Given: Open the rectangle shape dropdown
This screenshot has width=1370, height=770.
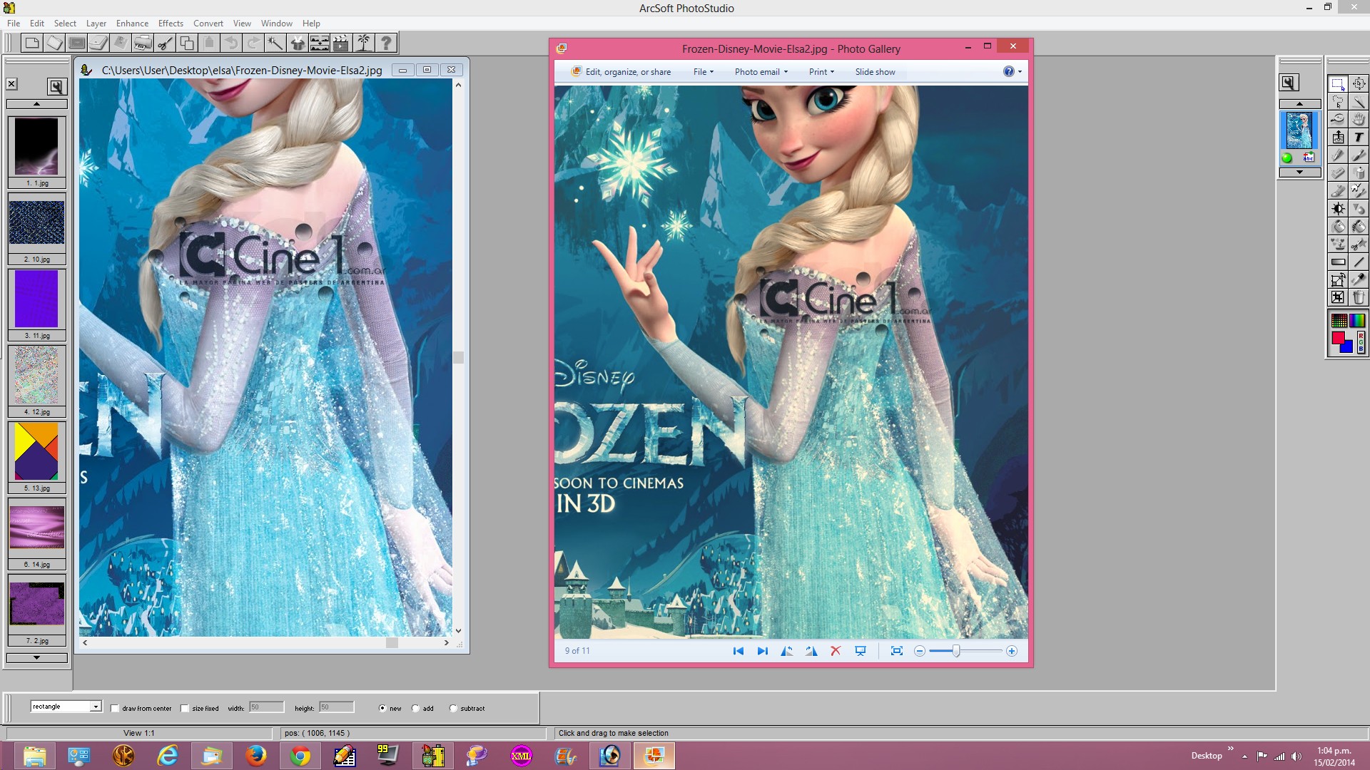Looking at the screenshot, I should pyautogui.click(x=95, y=707).
